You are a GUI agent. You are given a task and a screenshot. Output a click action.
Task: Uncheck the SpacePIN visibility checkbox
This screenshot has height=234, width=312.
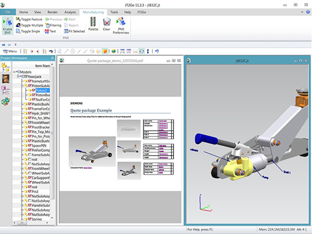click(x=30, y=145)
